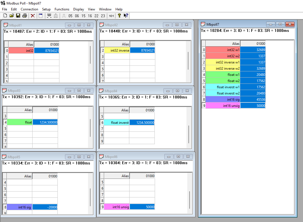Screen dimensions: 303x222
Task: Open the Functions menu
Action: (x=62, y=9)
